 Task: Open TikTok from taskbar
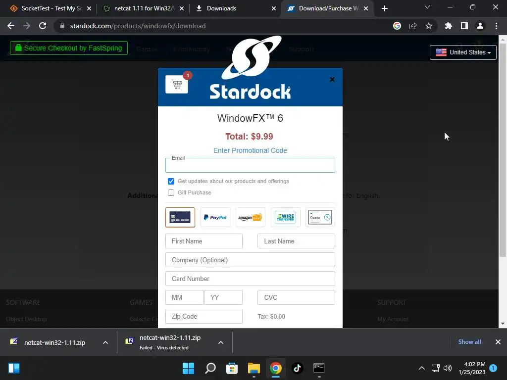[x=298, y=368]
